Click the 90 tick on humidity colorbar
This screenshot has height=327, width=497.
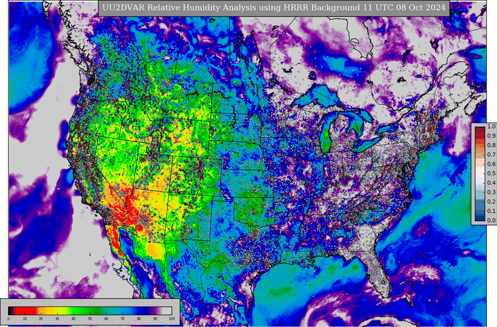pos(155,319)
